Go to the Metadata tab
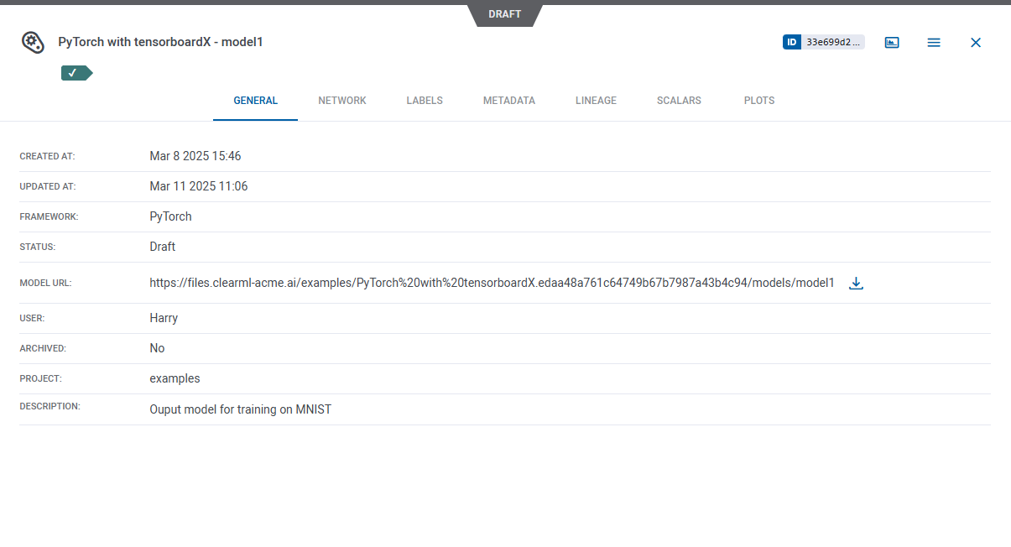Image resolution: width=1011 pixels, height=547 pixels. pos(508,101)
